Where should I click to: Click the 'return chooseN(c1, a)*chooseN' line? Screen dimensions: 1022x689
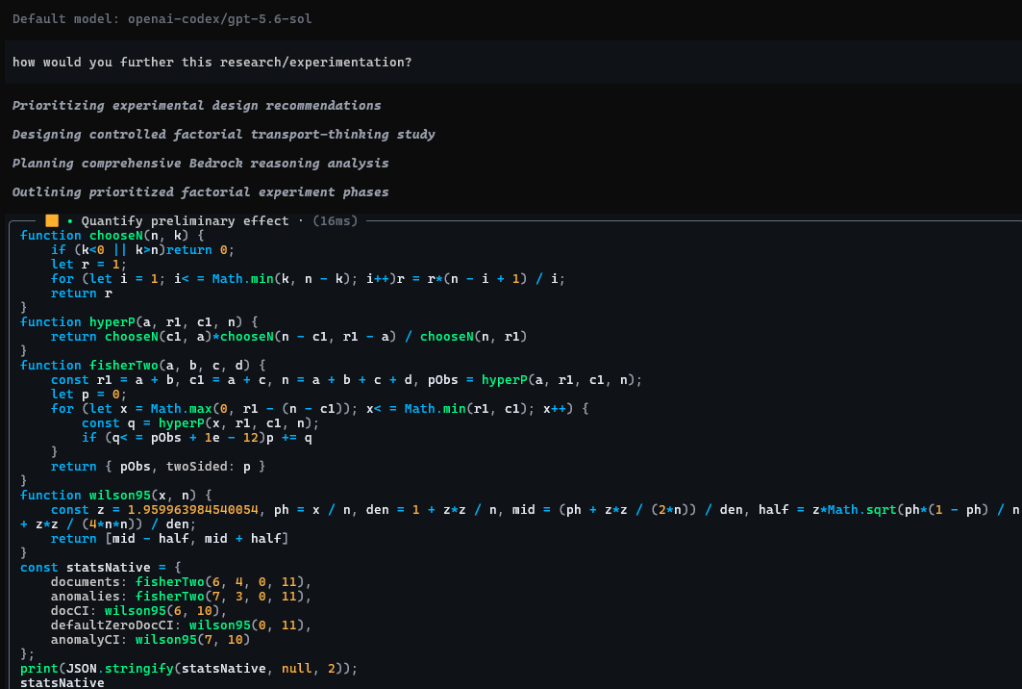(x=288, y=337)
